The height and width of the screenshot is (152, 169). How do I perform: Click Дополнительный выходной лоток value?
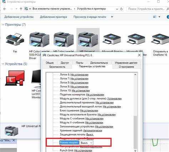point(112,106)
